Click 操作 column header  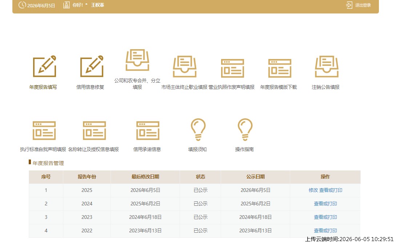(325, 177)
